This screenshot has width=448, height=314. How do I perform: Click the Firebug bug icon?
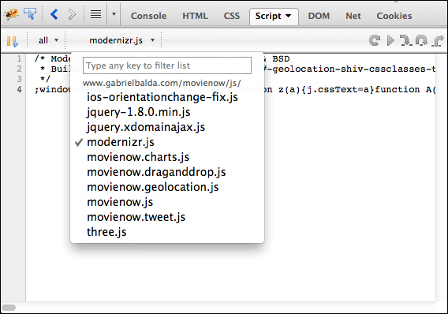tap(11, 14)
